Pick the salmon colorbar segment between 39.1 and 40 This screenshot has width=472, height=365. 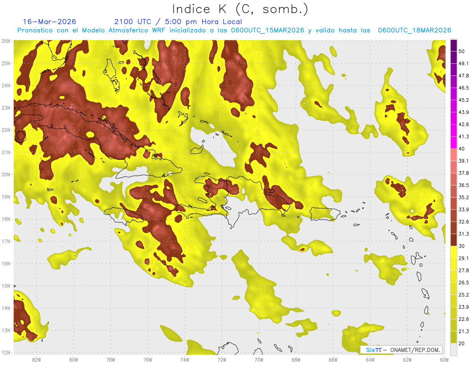(x=454, y=155)
